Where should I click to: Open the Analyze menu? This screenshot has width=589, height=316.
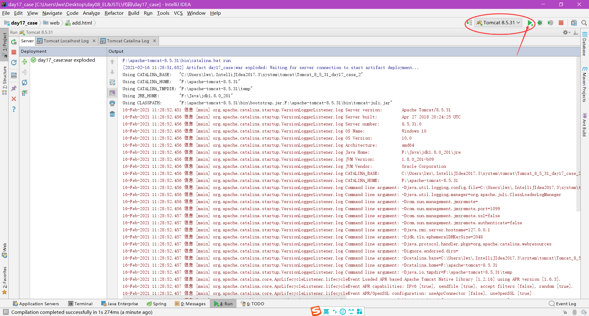click(91, 13)
